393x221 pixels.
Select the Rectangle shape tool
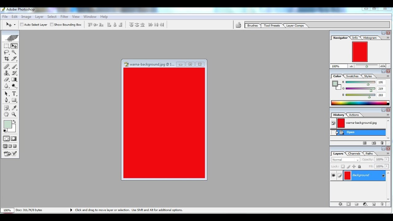14,100
